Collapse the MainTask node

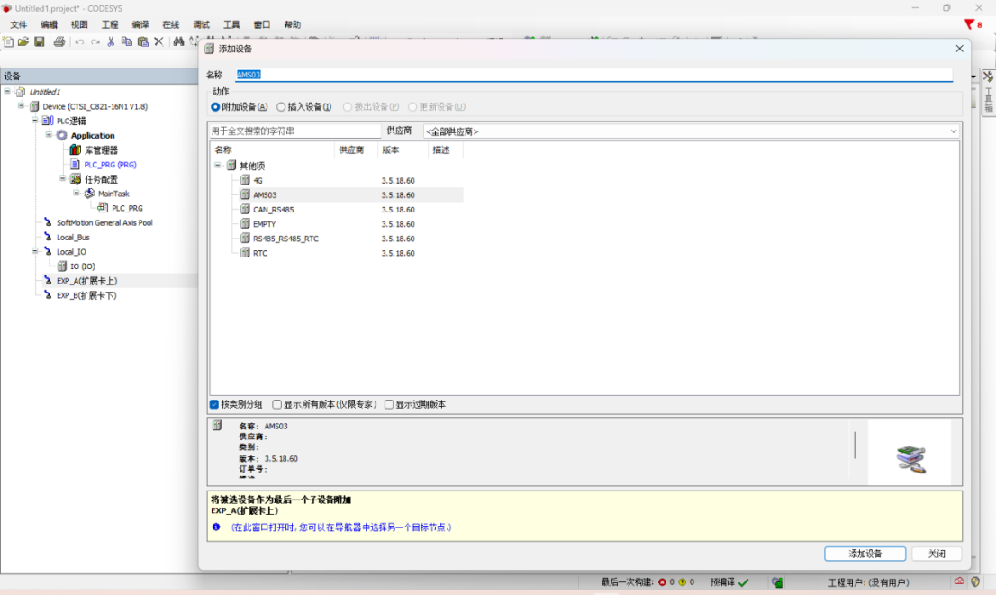click(77, 193)
